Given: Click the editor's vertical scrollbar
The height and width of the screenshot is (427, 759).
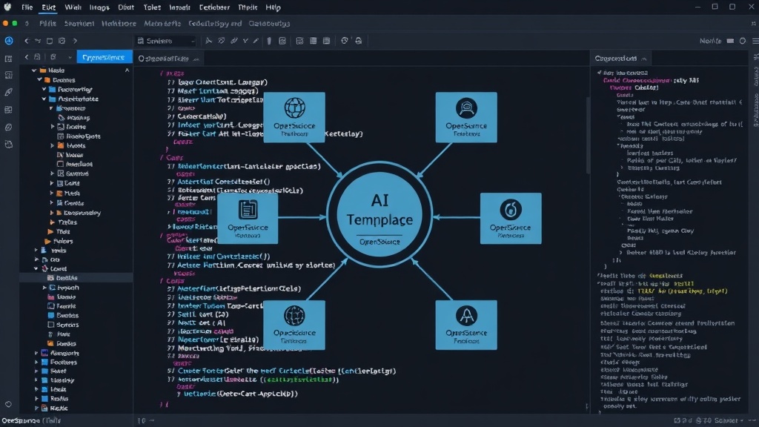Looking at the screenshot, I should 588,136.
